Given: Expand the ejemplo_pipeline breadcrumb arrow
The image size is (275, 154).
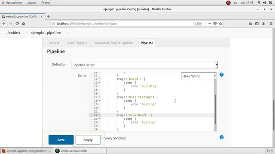Looking at the screenshot, I should tap(67, 33).
